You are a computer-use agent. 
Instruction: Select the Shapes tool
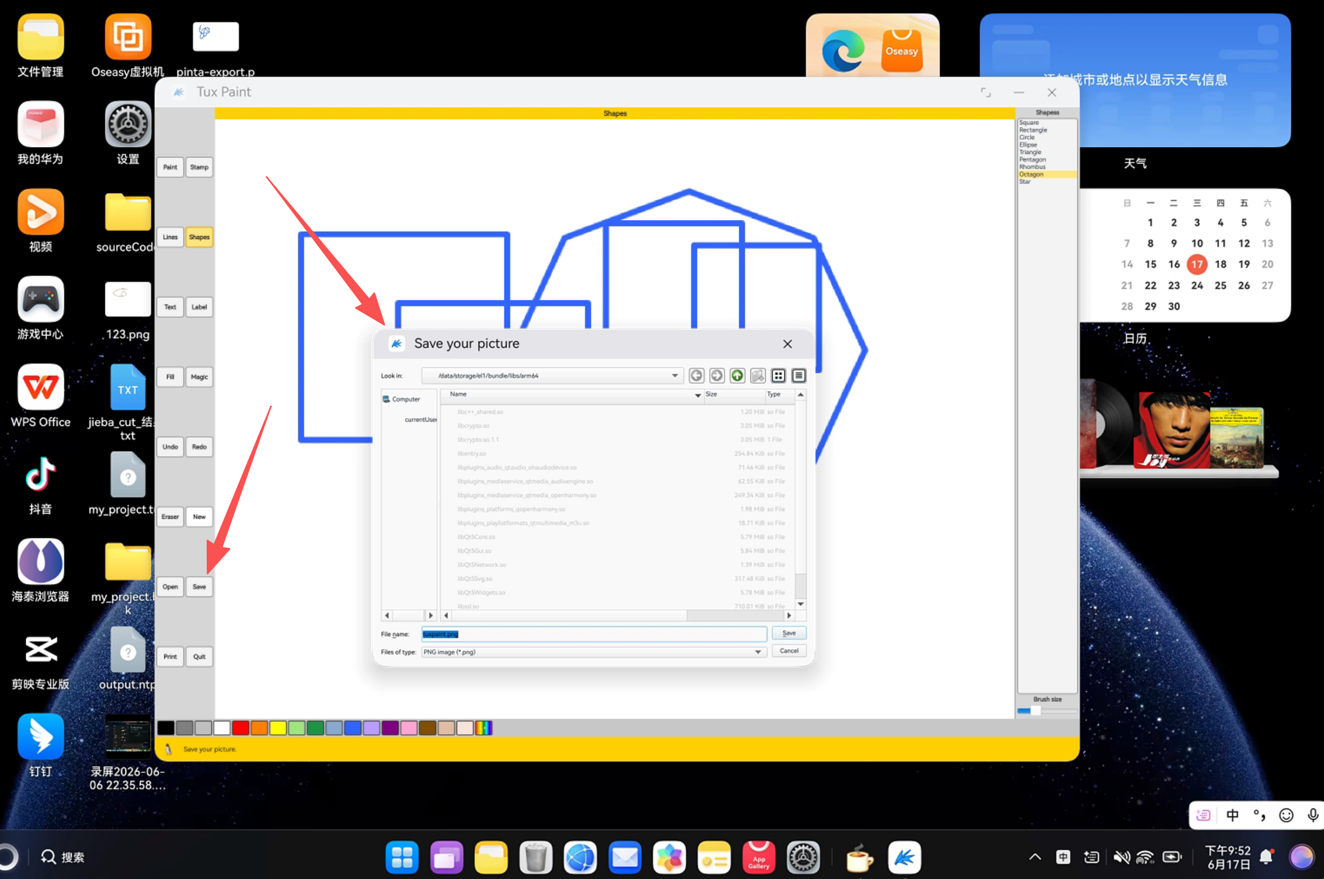click(x=199, y=237)
